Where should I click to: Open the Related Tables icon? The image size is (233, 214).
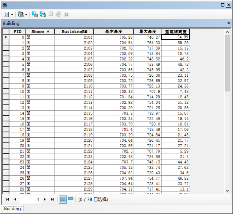click(21, 14)
